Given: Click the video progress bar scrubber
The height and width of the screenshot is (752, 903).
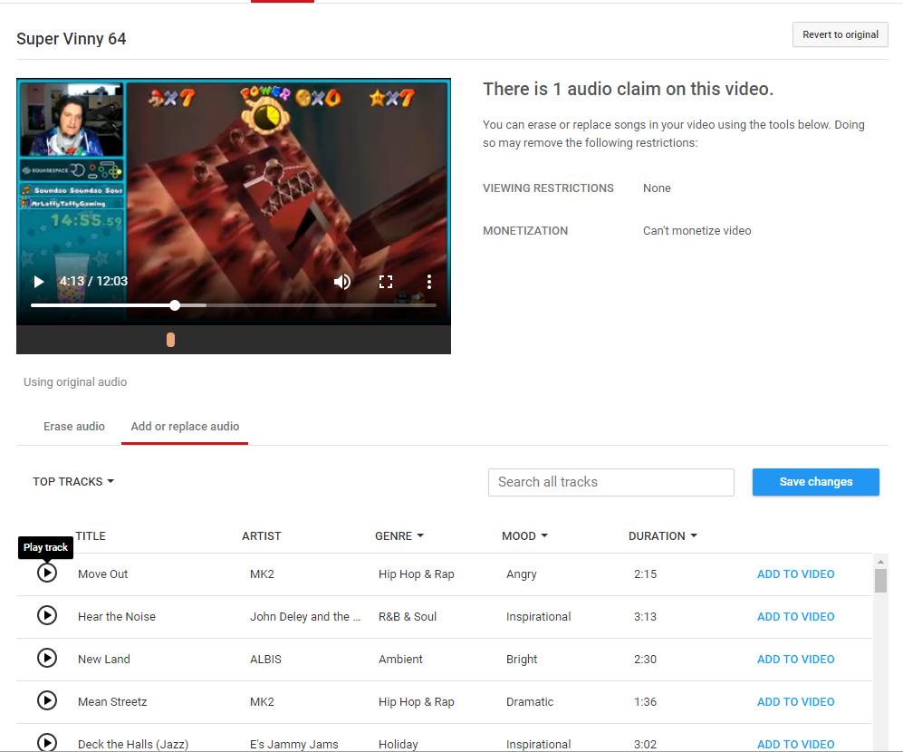Looking at the screenshot, I should click(175, 305).
